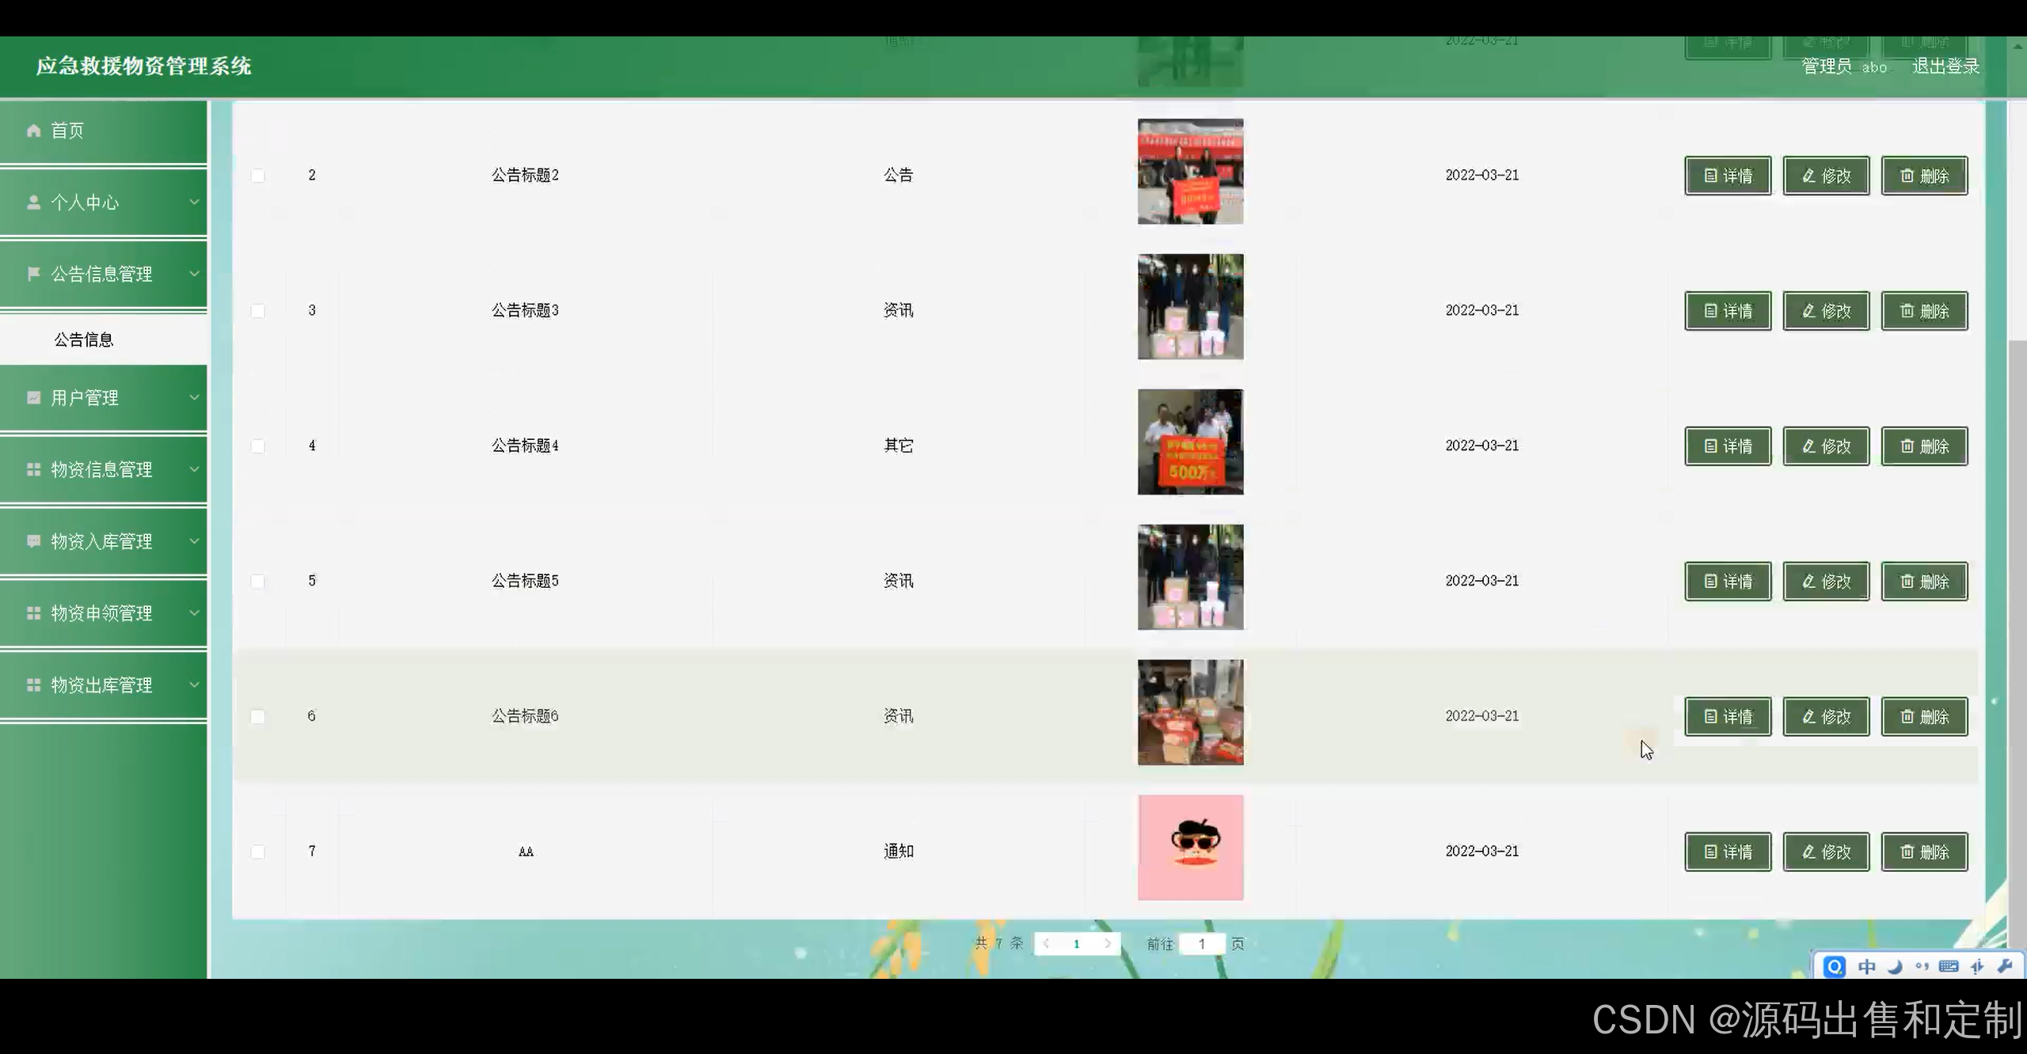Click the 前往 page number input
This screenshot has width=2027, height=1054.
click(1201, 943)
